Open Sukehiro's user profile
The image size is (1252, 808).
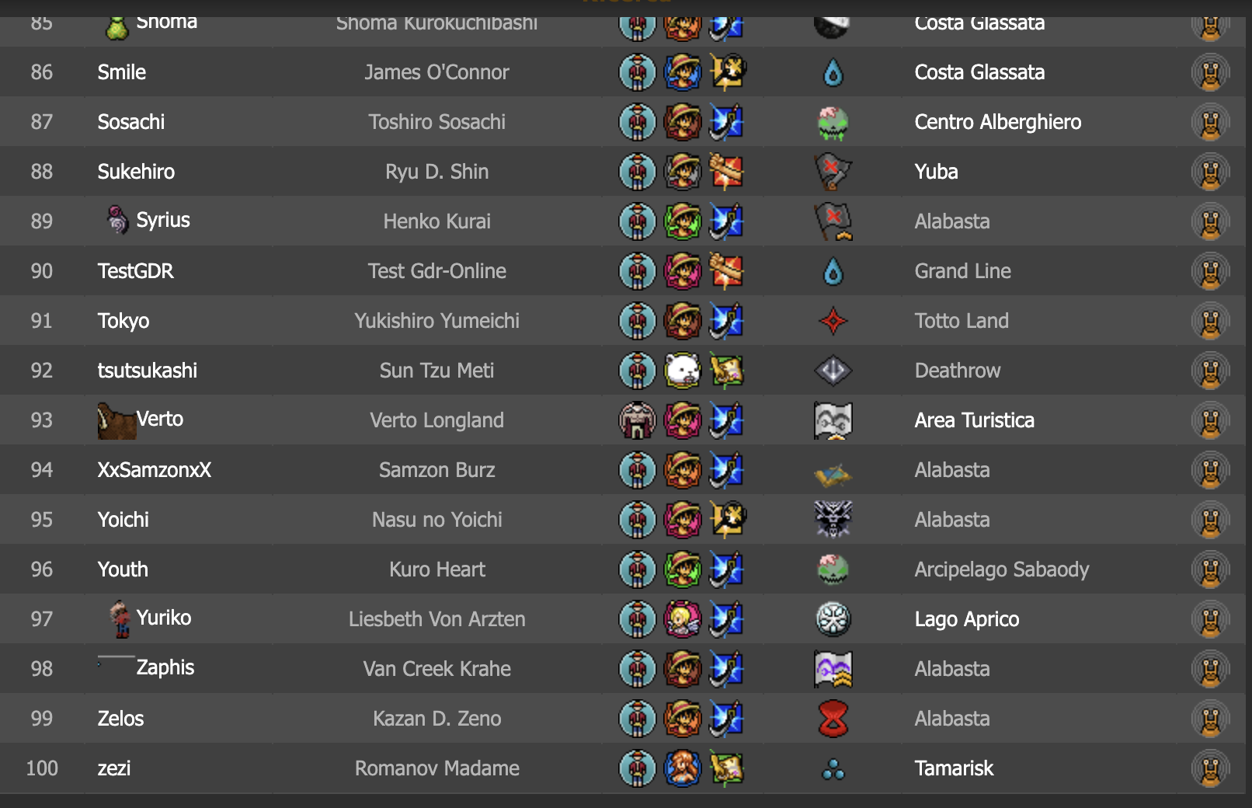(x=136, y=172)
